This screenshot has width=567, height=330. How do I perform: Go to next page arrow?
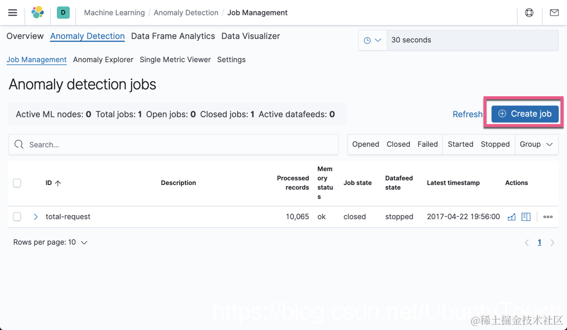(552, 242)
